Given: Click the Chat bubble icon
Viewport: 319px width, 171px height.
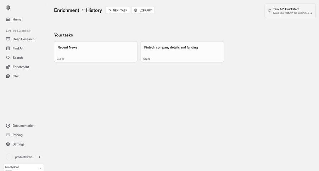Looking at the screenshot, I should 8,76.
